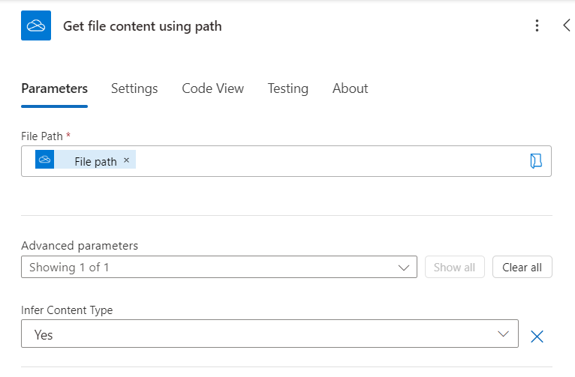Open the About tab
This screenshot has width=575, height=377.
350,88
